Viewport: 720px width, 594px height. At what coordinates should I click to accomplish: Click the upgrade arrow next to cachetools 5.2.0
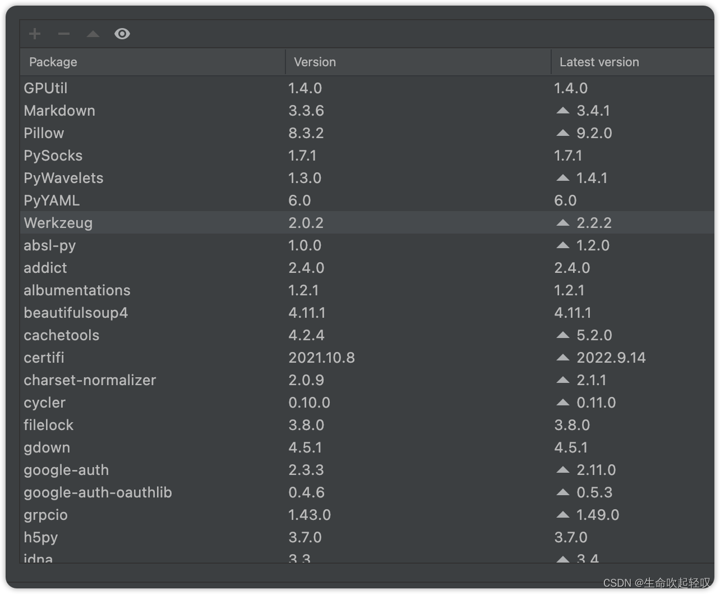[563, 335]
